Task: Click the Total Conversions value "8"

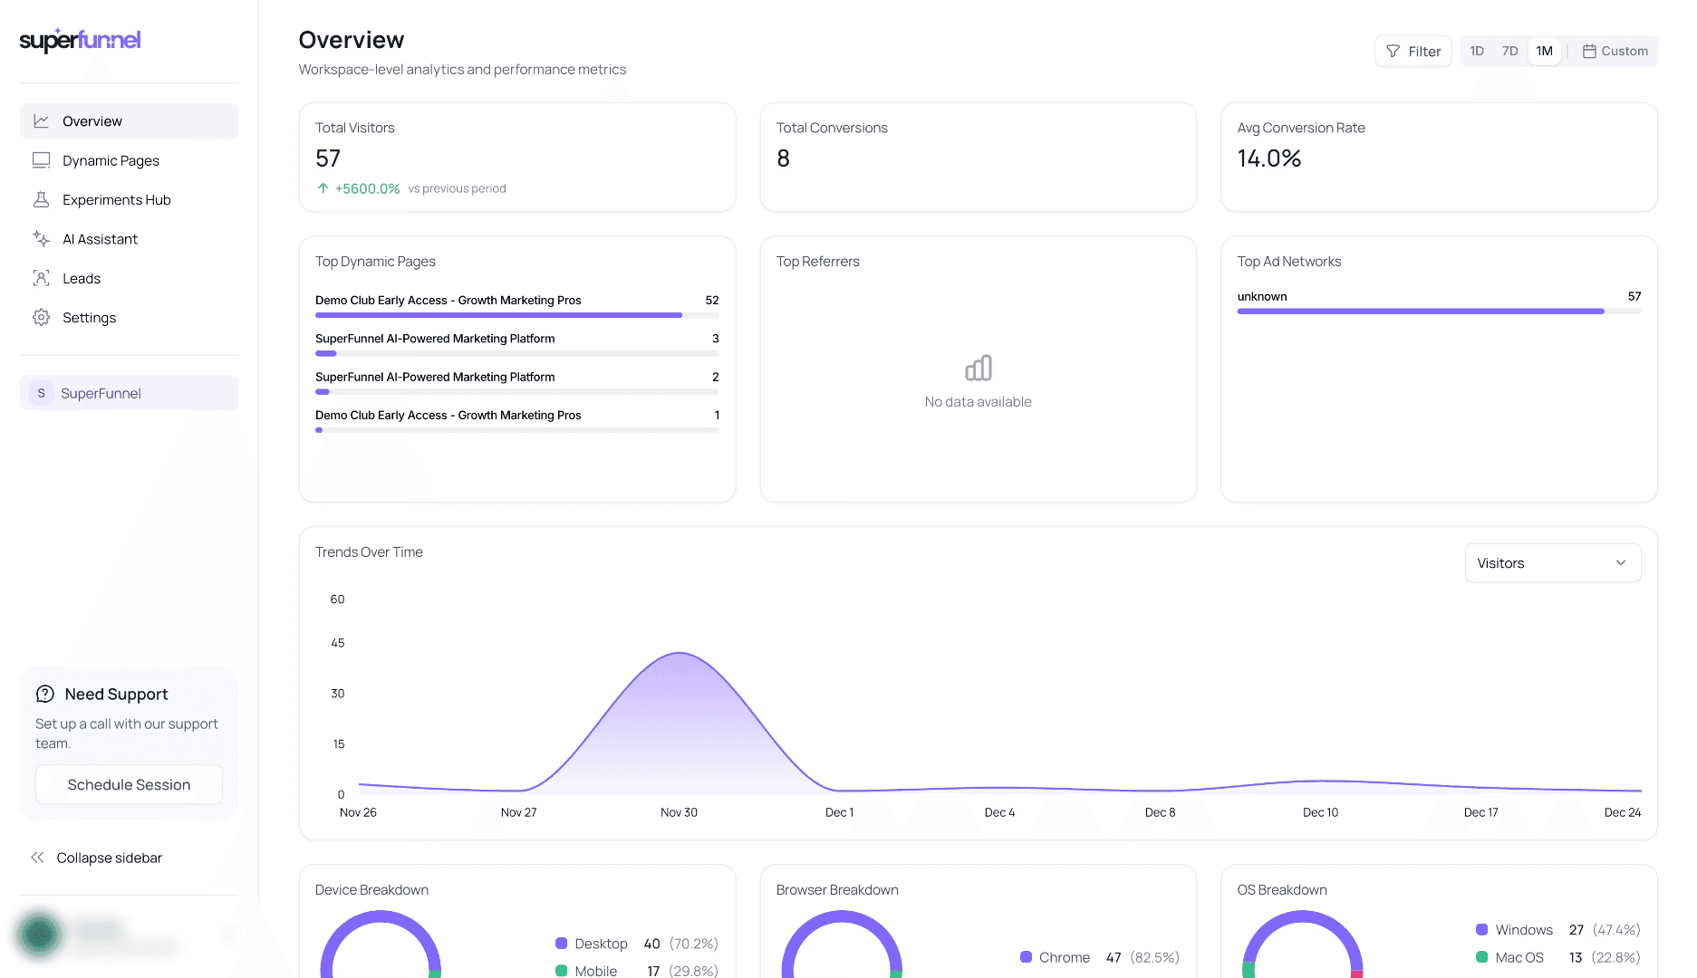Action: [x=784, y=158]
